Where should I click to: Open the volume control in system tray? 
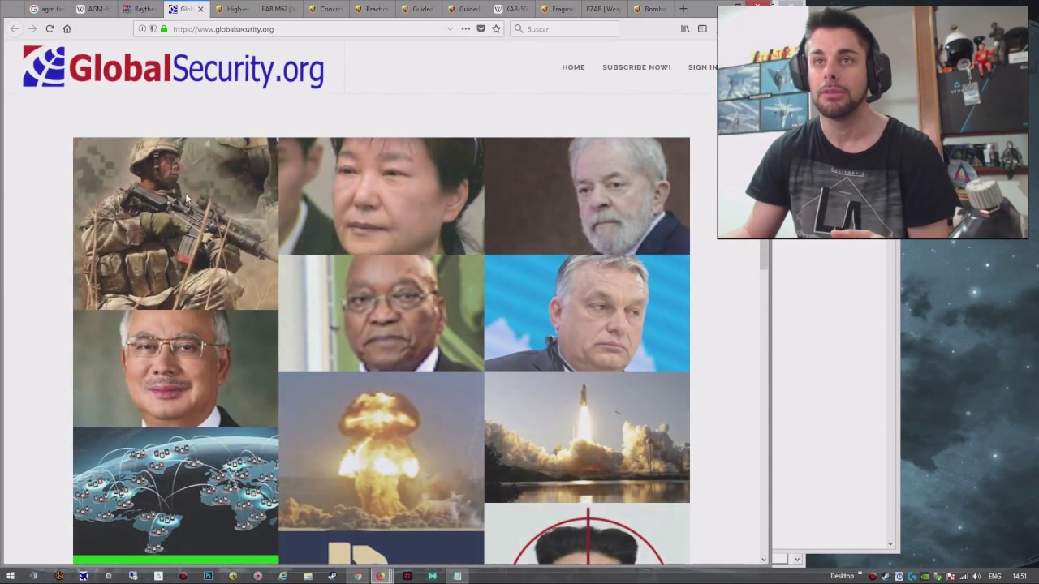976,577
